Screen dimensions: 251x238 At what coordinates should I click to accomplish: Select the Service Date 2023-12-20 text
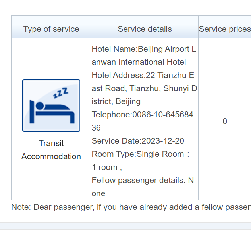click(138, 141)
